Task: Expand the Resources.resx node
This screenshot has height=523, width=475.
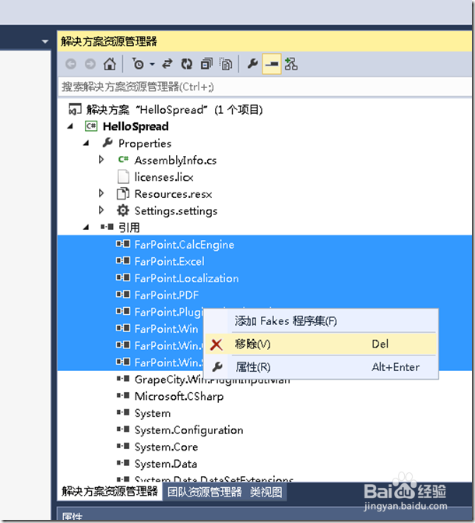Action: (x=102, y=193)
